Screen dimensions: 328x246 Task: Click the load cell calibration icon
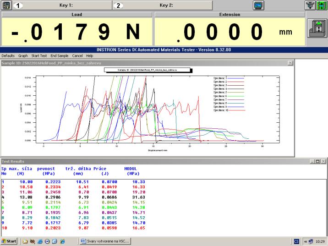click(x=310, y=5)
